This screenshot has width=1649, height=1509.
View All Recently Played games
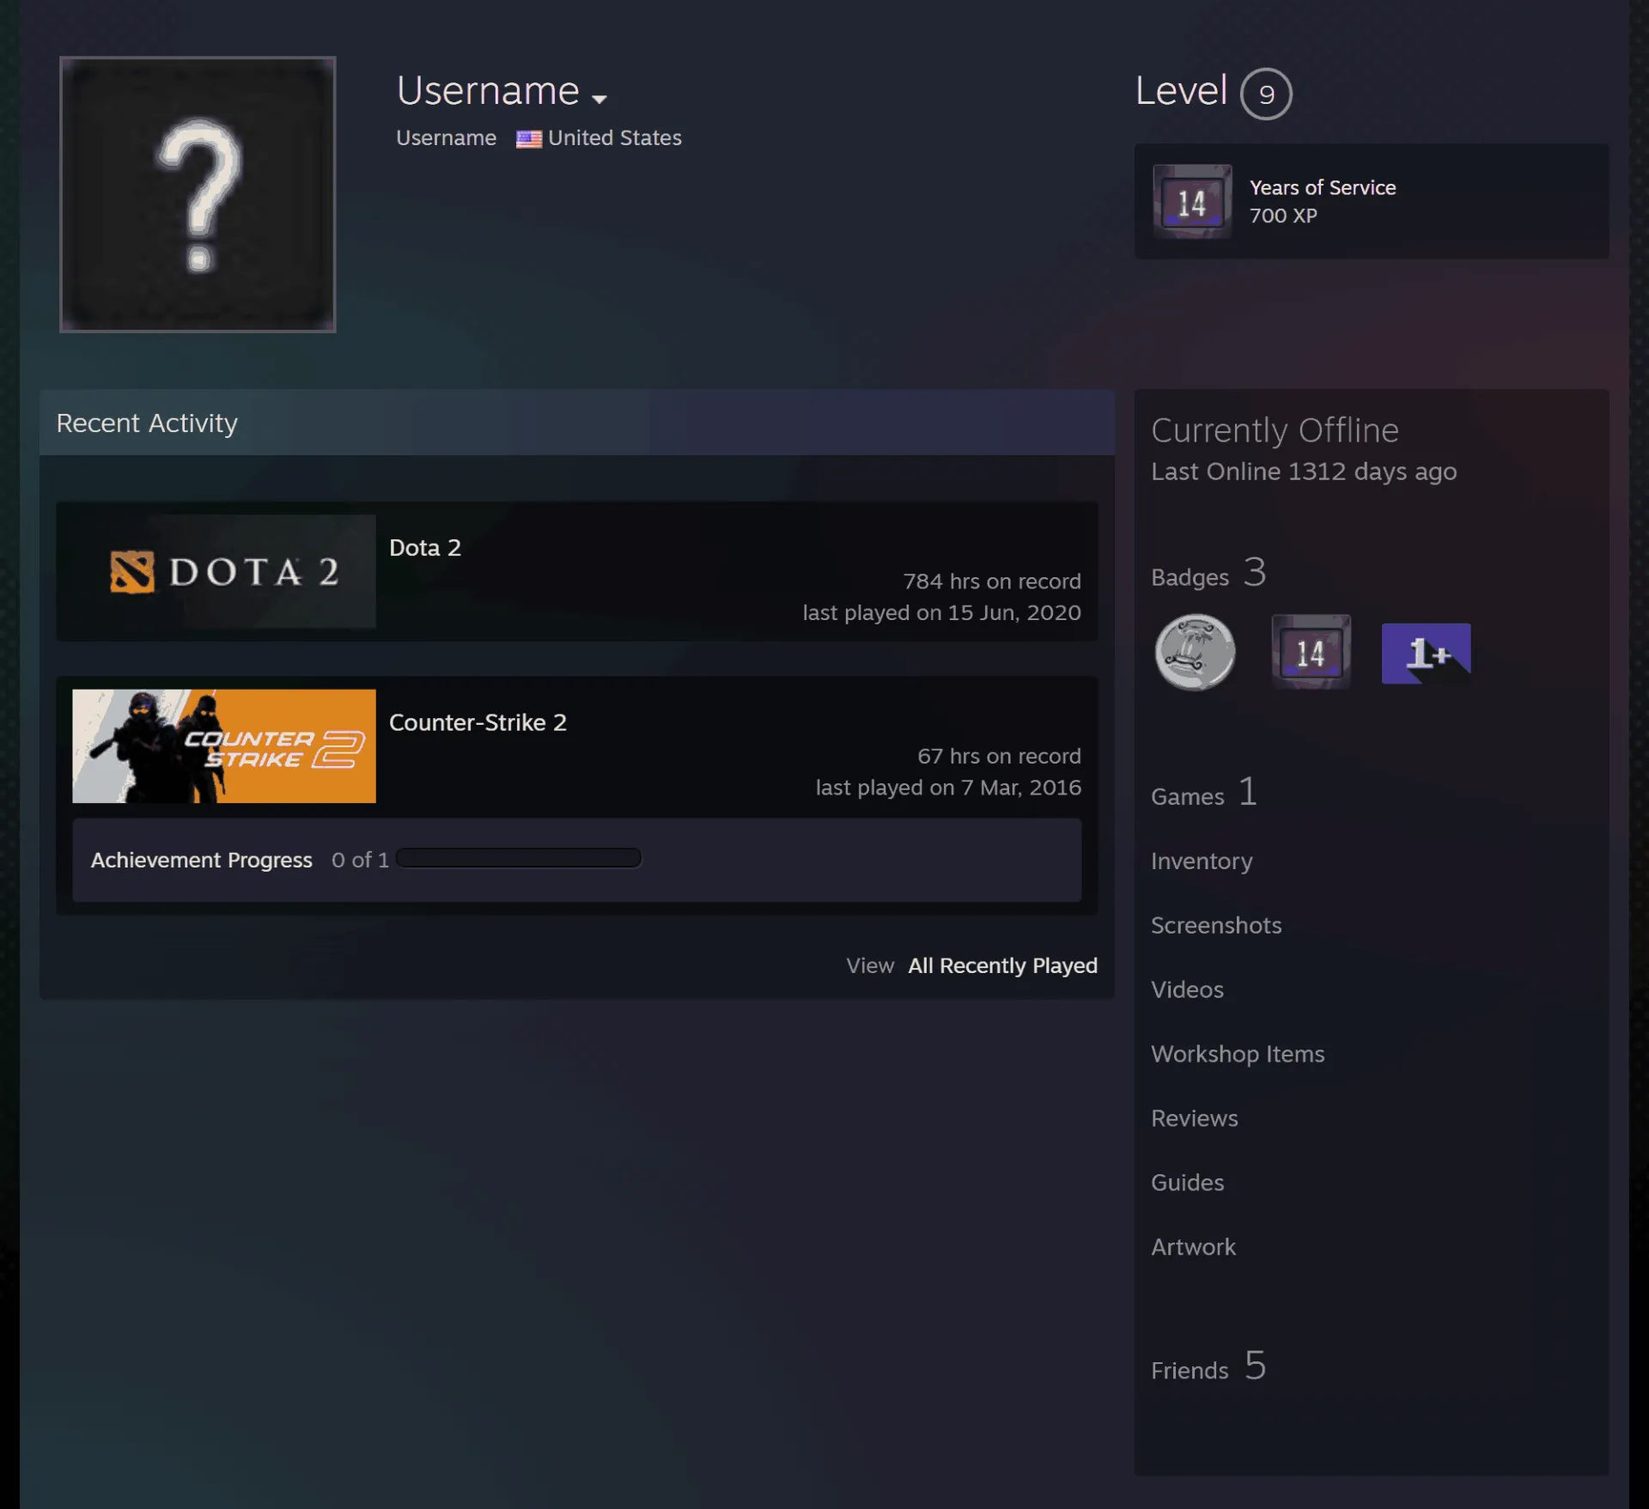[1002, 965]
